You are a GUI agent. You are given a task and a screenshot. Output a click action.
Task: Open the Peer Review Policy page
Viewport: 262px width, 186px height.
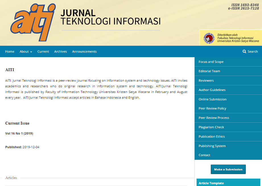pyautogui.click(x=213, y=108)
